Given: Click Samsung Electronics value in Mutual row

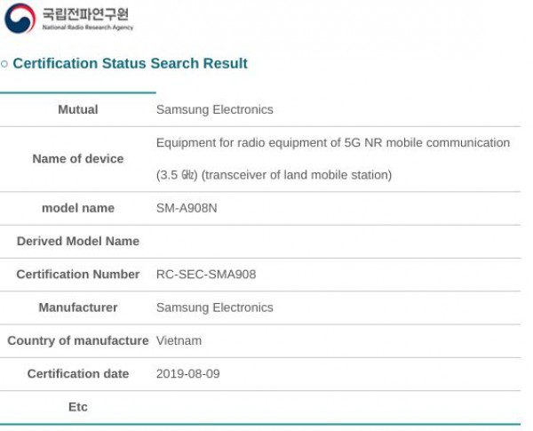Looking at the screenshot, I should 214,109.
